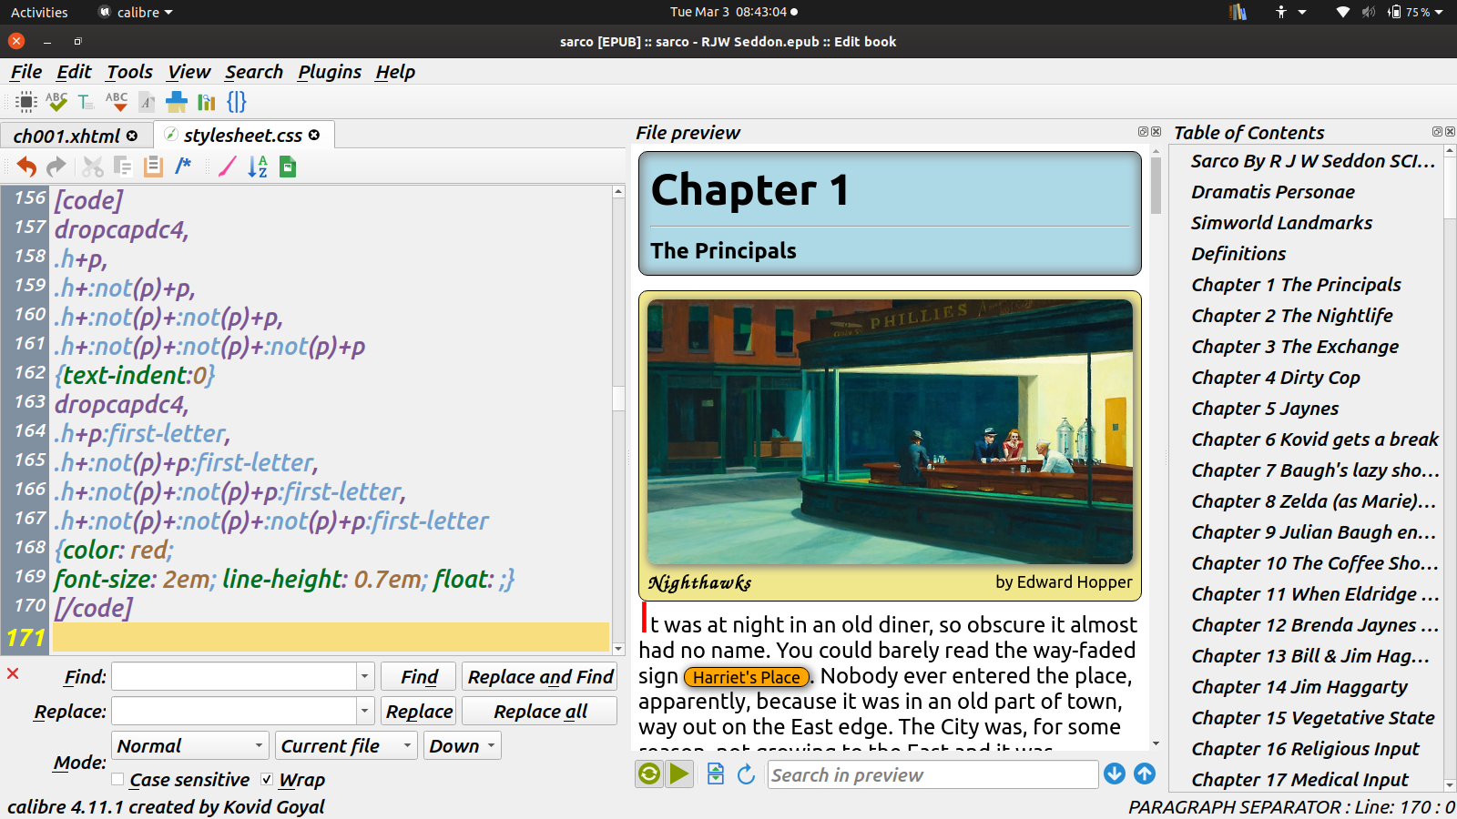Click the Nighthawks painting in preview
1457x819 pixels.
tap(890, 431)
